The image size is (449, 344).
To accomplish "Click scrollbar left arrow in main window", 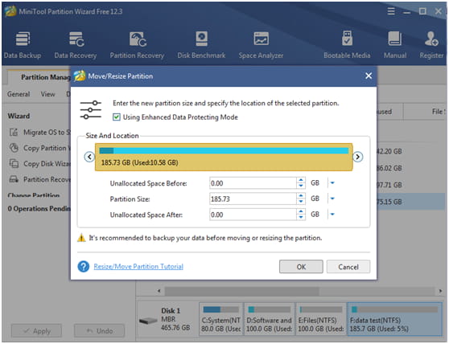I will tap(159, 291).
